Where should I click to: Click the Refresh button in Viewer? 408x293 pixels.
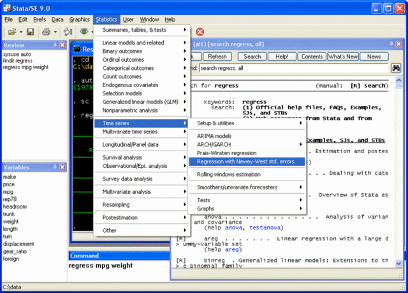click(217, 57)
